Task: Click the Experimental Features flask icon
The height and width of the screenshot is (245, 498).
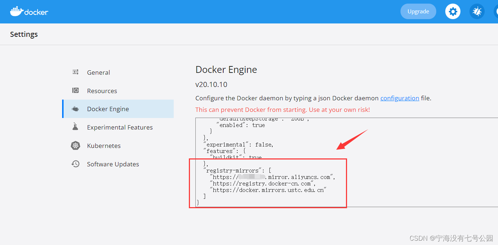Action: (x=75, y=127)
